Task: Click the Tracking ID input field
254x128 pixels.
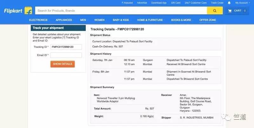Action: 66,47
